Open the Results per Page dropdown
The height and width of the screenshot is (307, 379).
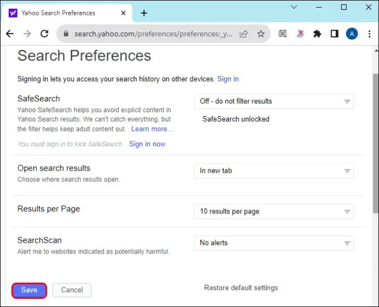(x=274, y=212)
